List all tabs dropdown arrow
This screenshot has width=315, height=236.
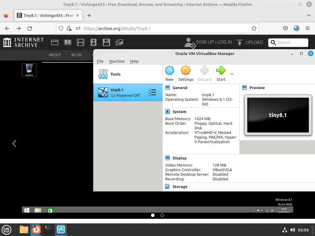click(309, 15)
